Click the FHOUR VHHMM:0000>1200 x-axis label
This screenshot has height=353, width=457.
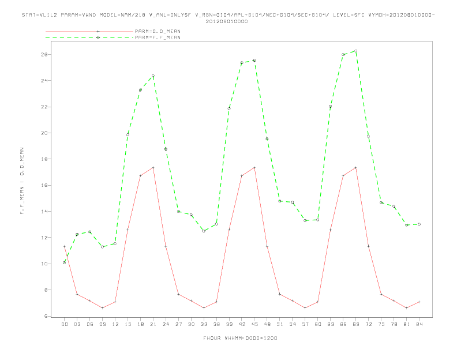(240, 338)
